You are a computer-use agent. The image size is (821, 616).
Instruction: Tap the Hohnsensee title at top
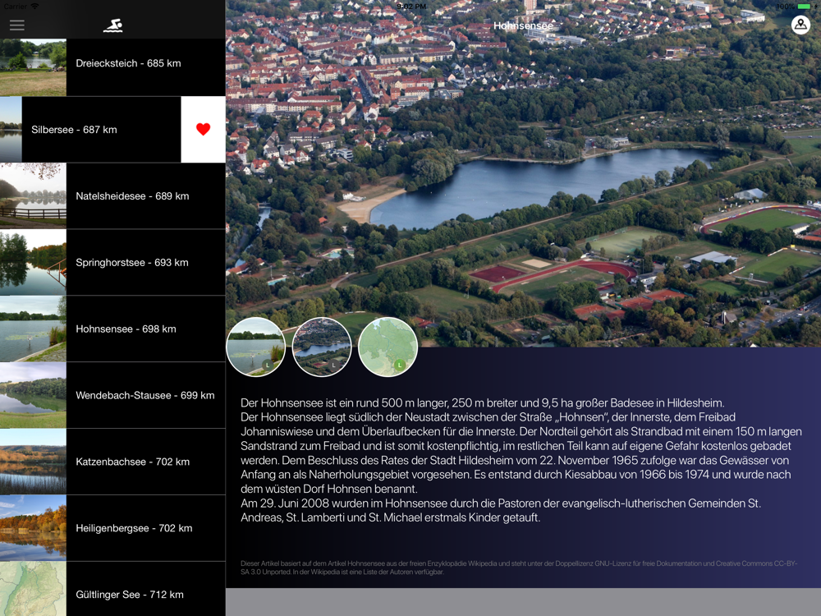[523, 25]
